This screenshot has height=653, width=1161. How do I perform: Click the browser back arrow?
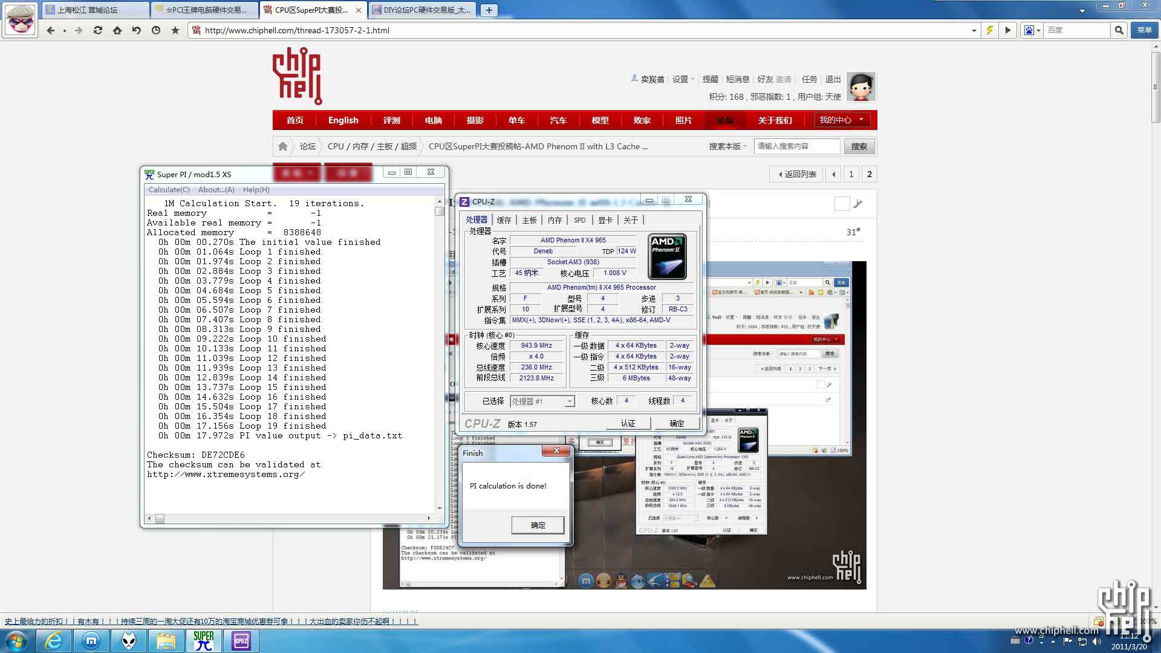(51, 30)
